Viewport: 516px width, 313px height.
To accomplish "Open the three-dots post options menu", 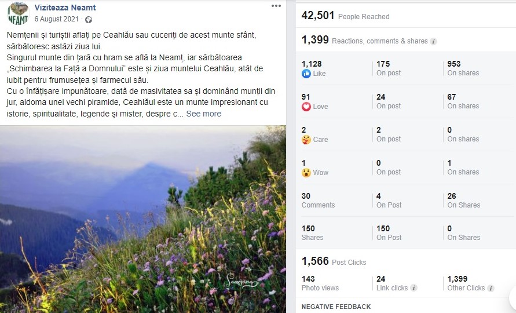I will click(x=276, y=6).
